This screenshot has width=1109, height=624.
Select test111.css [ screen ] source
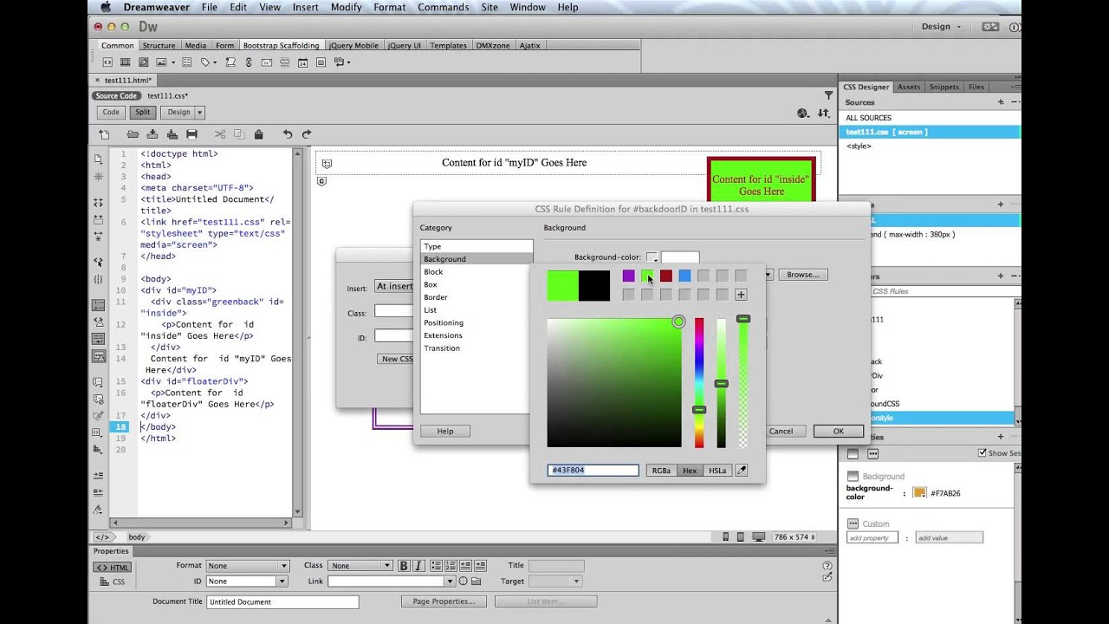pyautogui.click(x=930, y=132)
